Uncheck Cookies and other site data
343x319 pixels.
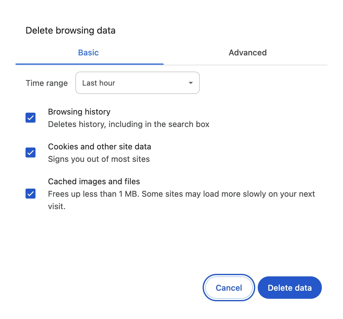click(30, 152)
